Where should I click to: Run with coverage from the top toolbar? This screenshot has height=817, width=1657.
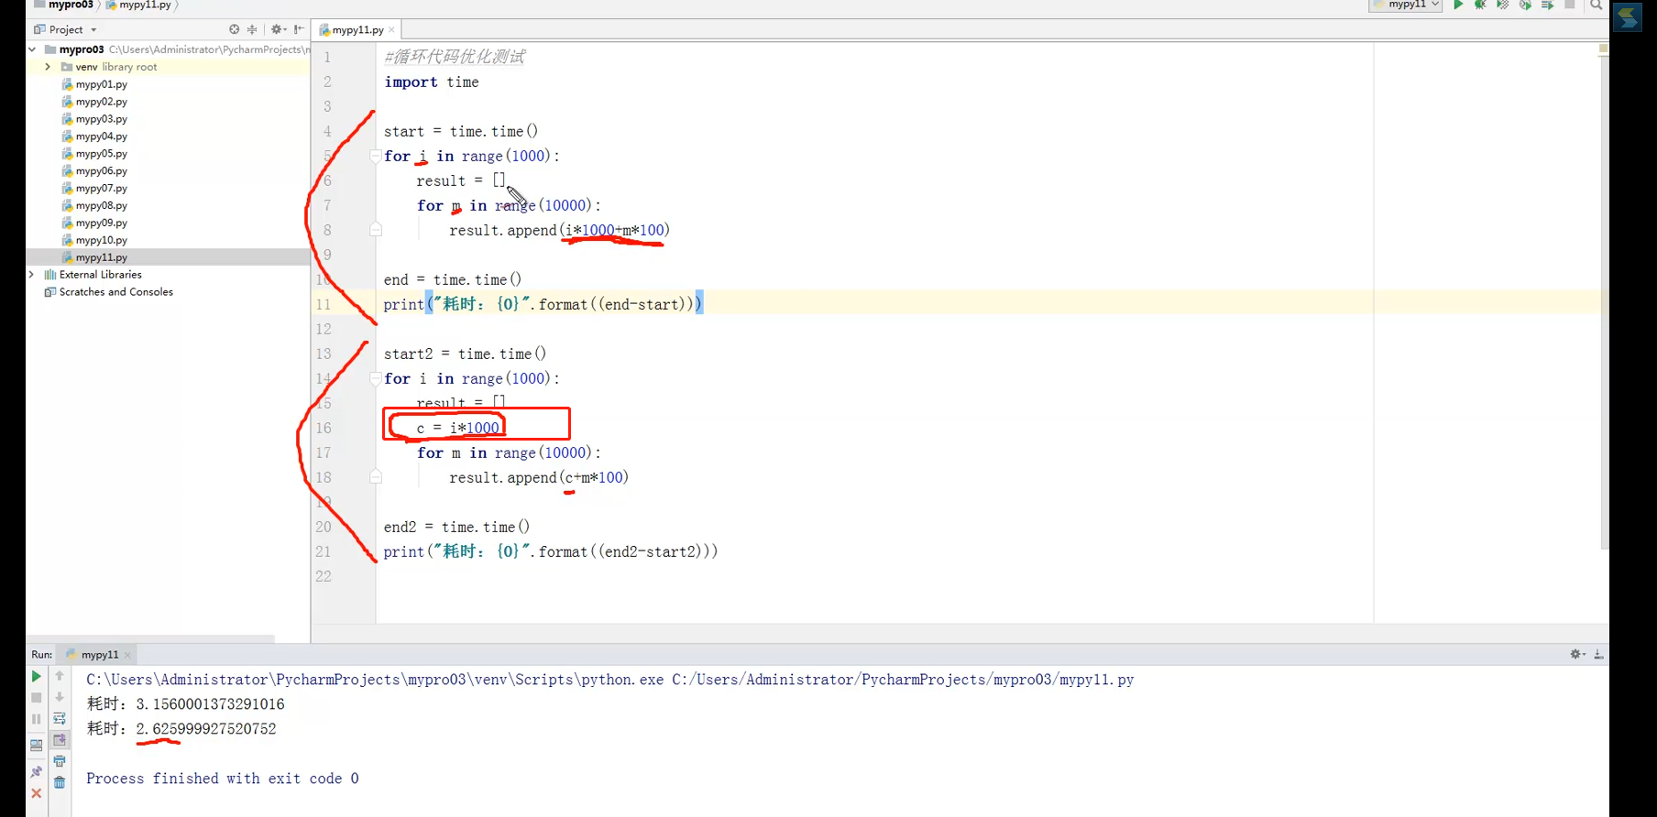pos(1502,5)
